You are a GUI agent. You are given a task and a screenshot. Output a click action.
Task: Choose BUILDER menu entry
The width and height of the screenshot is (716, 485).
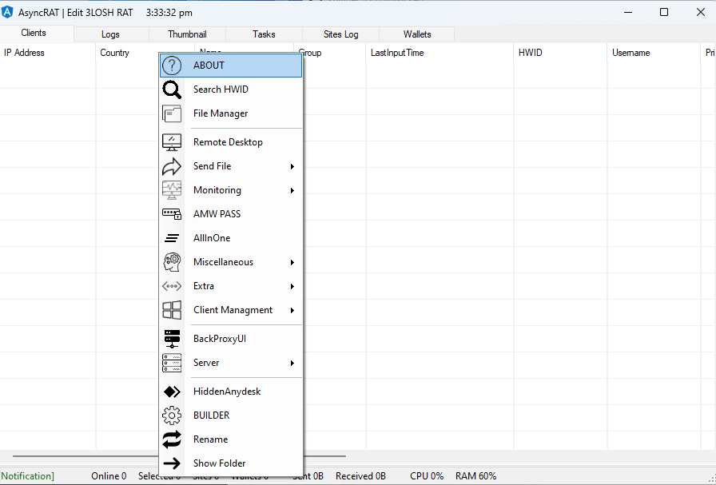(x=231, y=415)
